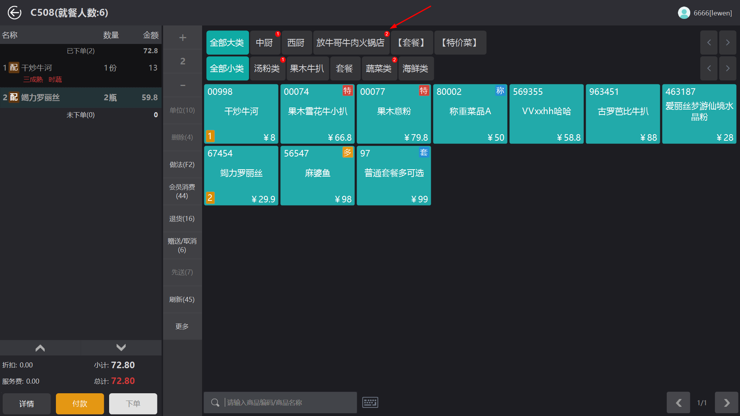Open the on-screen keyboard icon
Image resolution: width=740 pixels, height=416 pixels.
point(370,403)
